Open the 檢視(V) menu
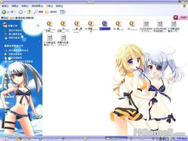 click(25, 6)
